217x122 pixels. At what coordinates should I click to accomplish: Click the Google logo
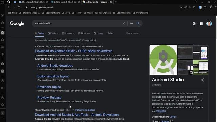(x=17, y=23)
